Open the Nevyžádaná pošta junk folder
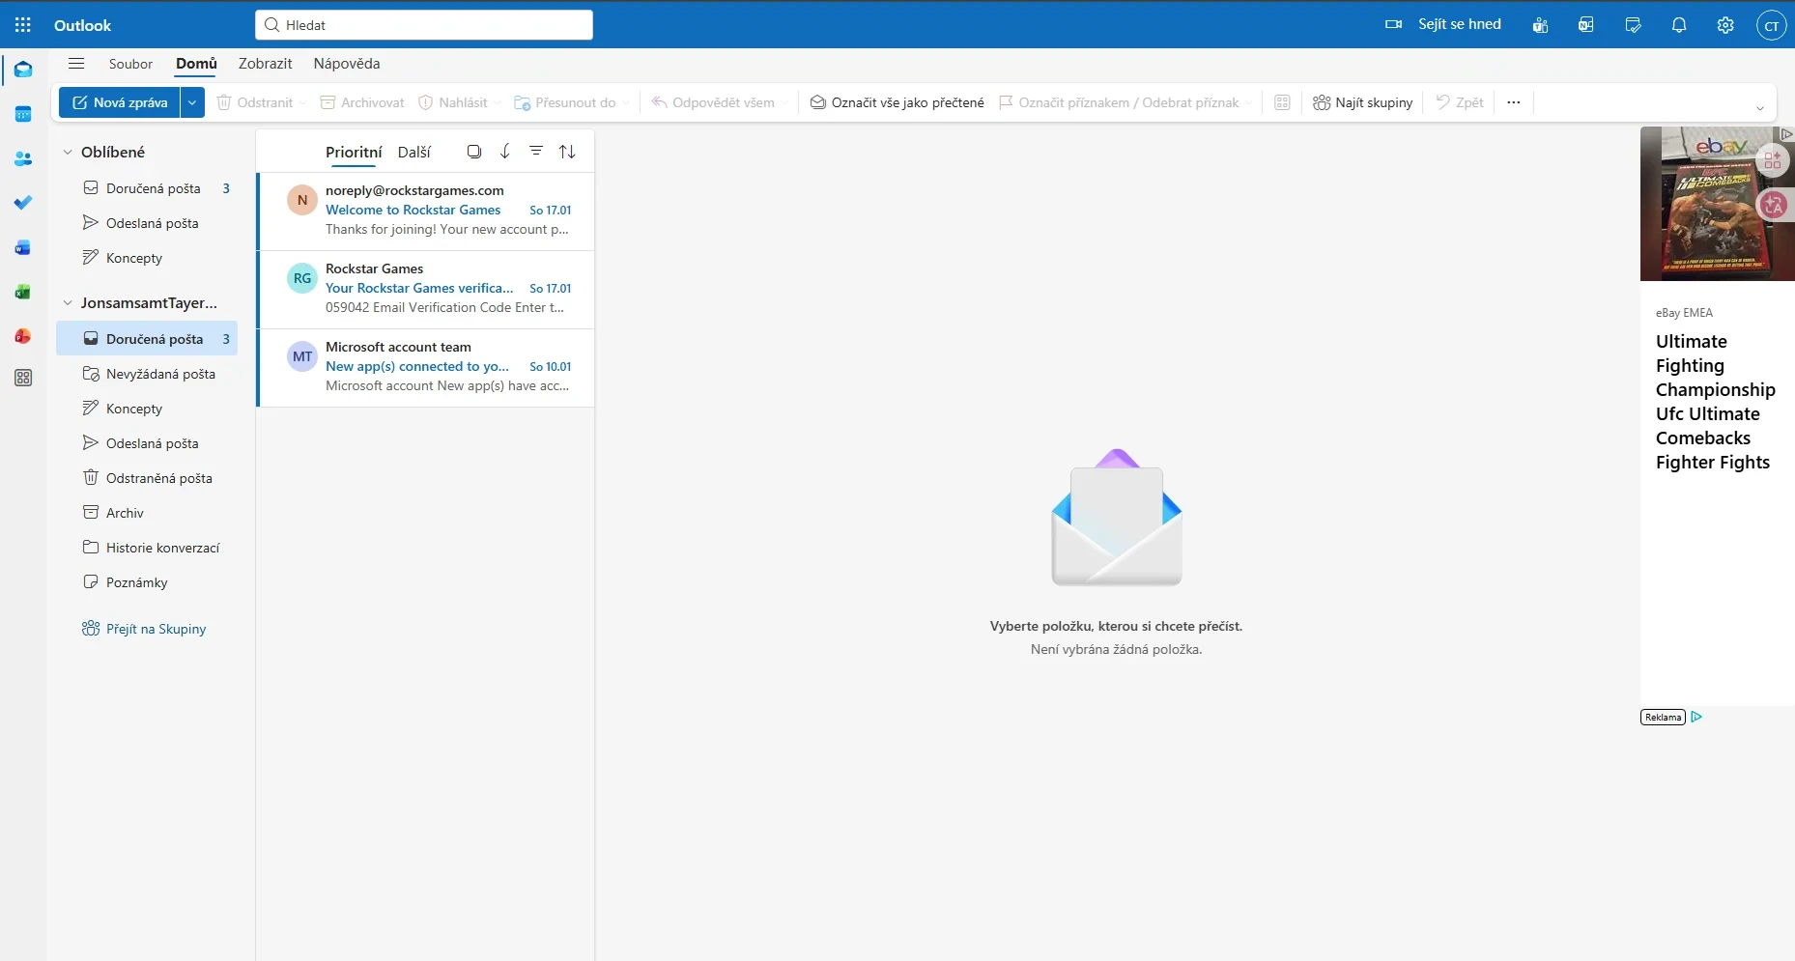The height and width of the screenshot is (961, 1795). click(x=147, y=374)
